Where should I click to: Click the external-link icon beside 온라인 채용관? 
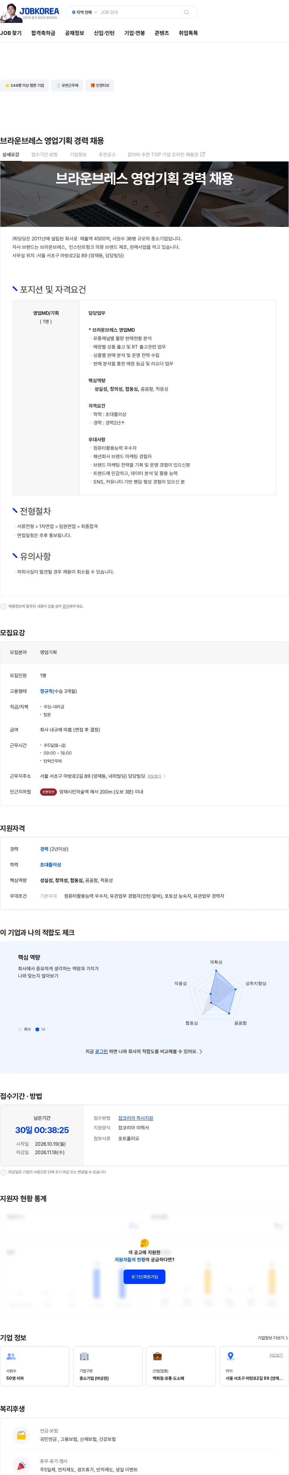pyautogui.click(x=203, y=154)
